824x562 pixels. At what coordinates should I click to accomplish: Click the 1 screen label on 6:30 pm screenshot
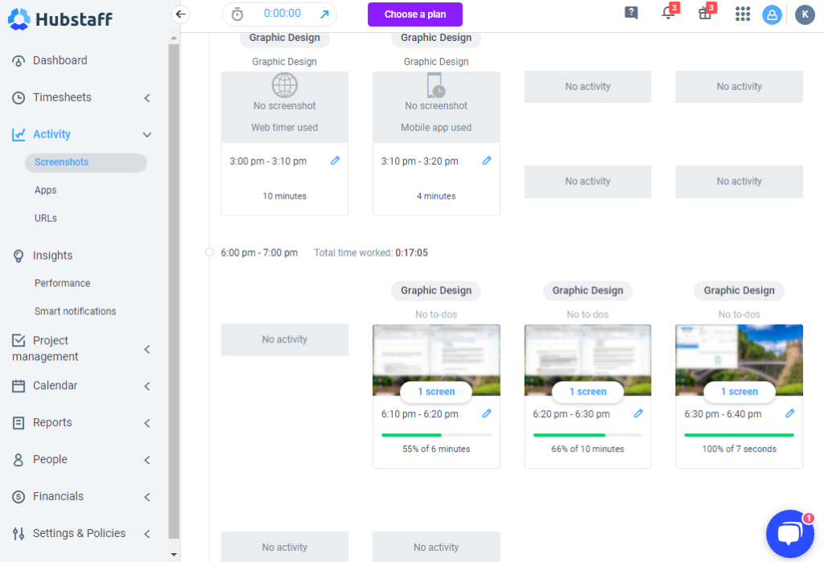(x=739, y=392)
